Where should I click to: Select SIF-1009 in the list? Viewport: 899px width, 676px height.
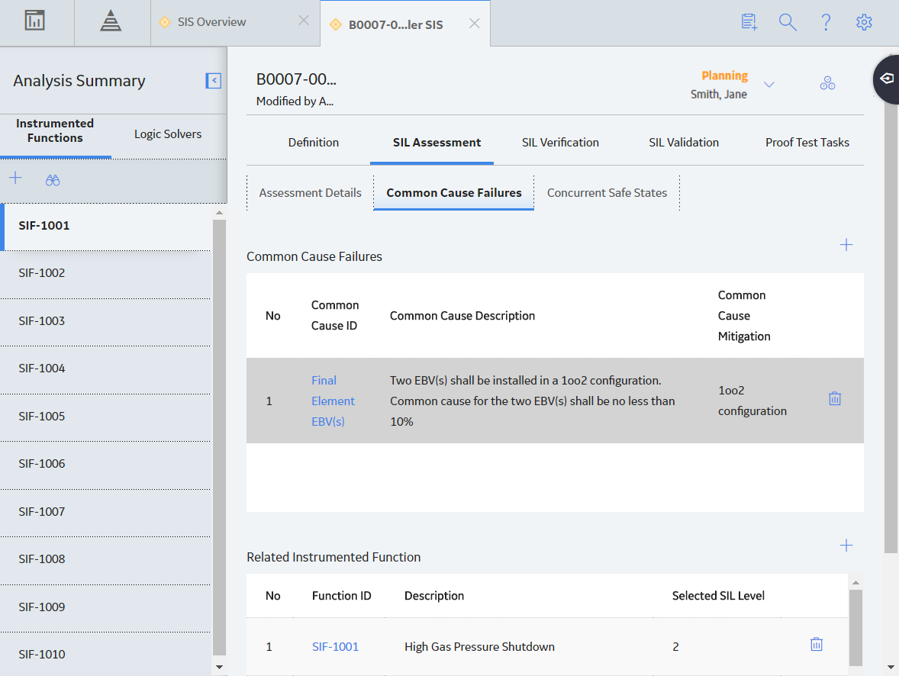click(105, 608)
